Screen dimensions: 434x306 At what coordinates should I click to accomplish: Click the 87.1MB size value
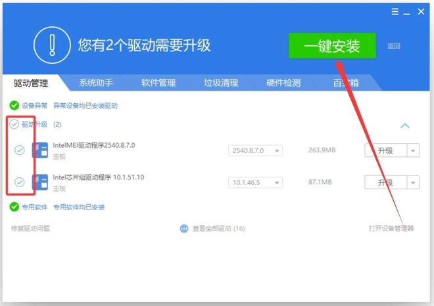[x=320, y=182]
